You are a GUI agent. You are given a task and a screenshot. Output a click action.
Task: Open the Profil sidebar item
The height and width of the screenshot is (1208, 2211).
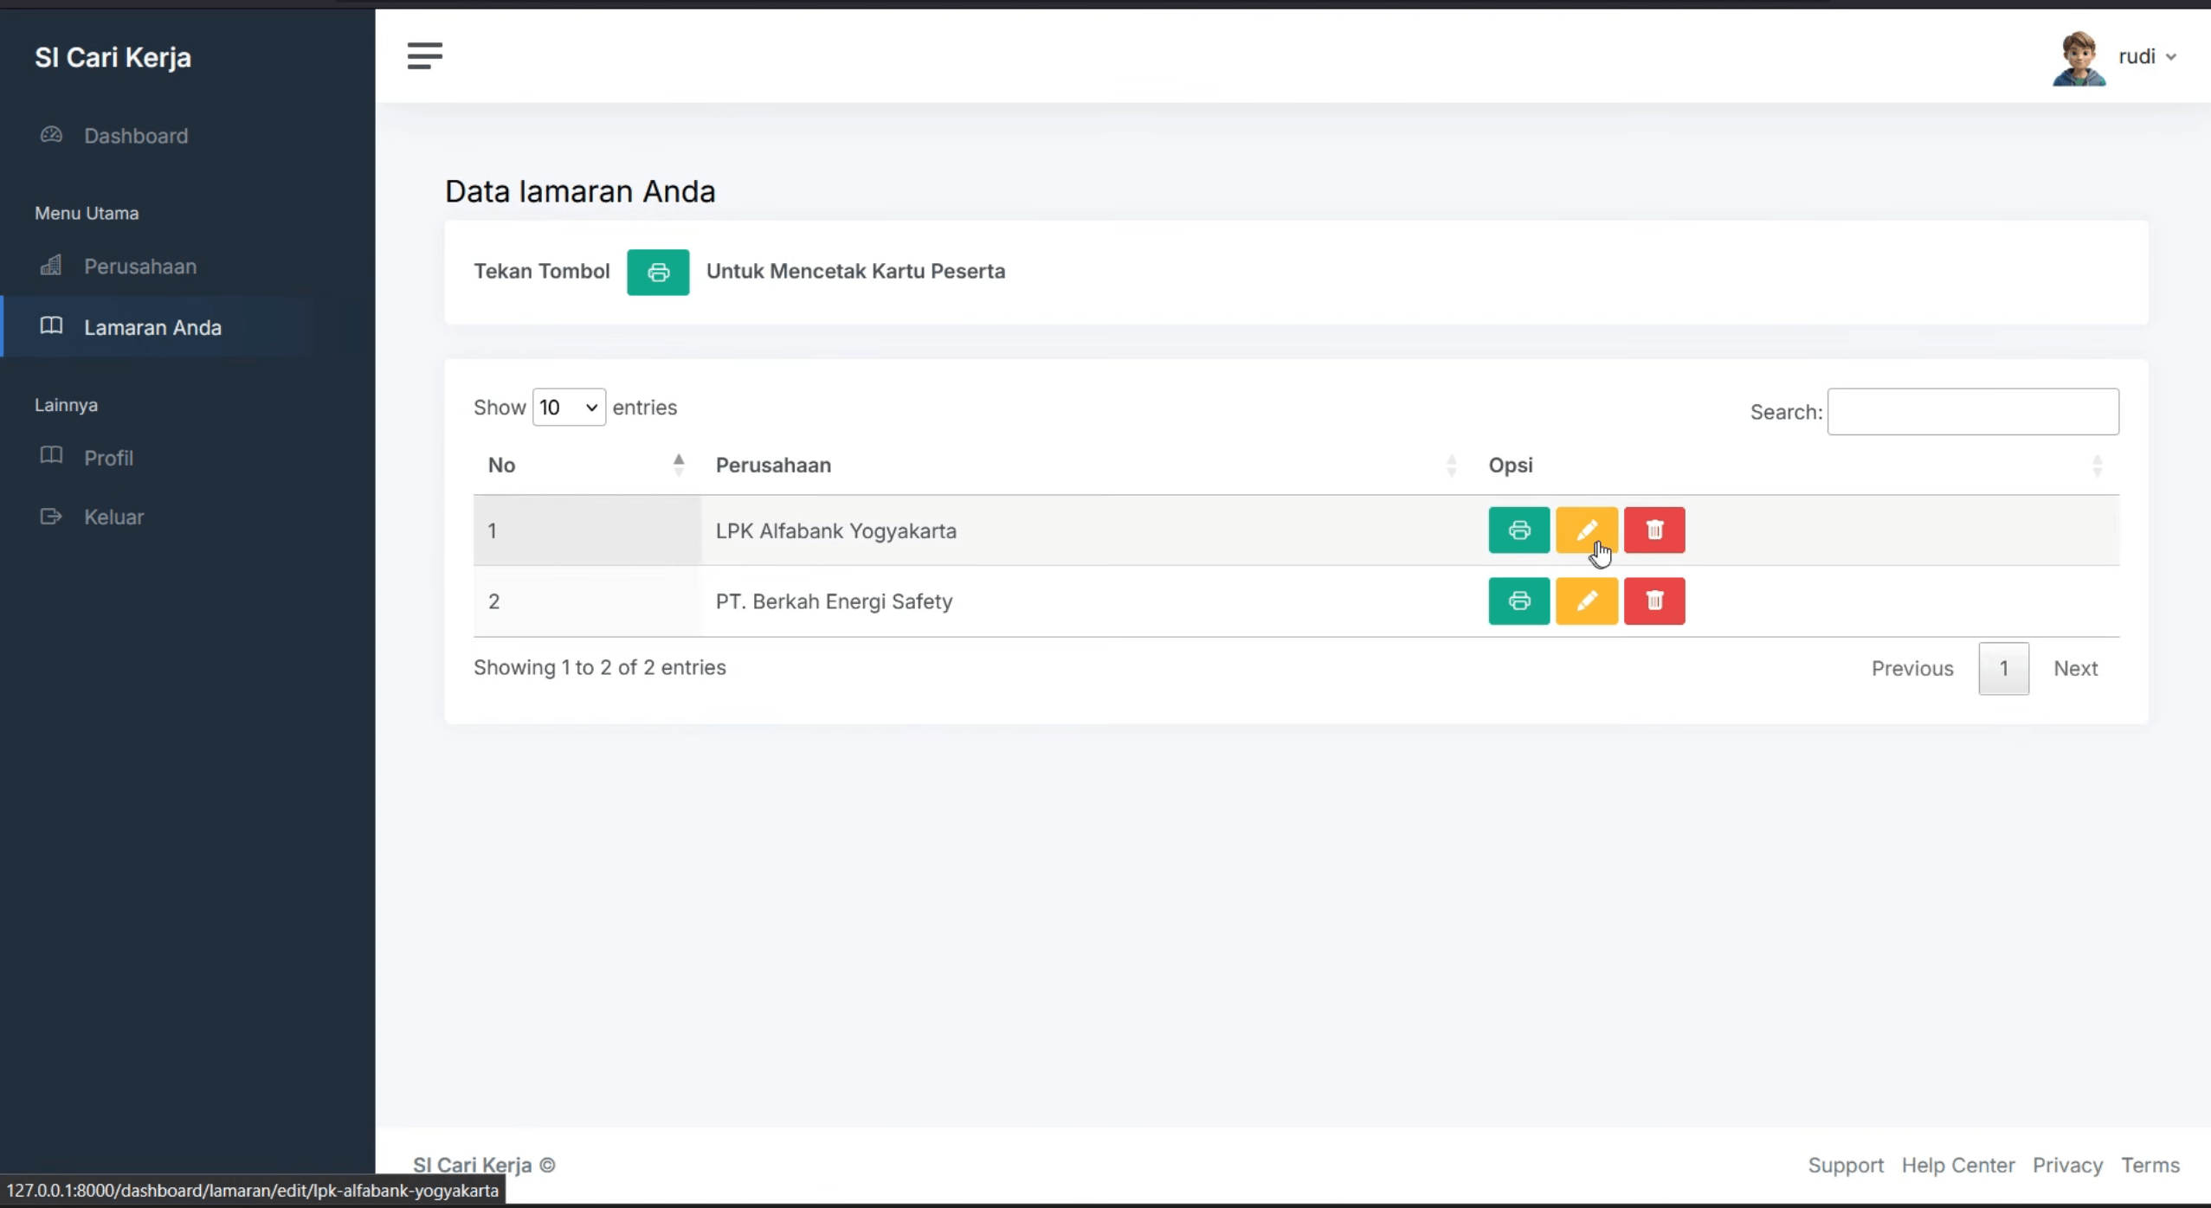click(x=108, y=458)
